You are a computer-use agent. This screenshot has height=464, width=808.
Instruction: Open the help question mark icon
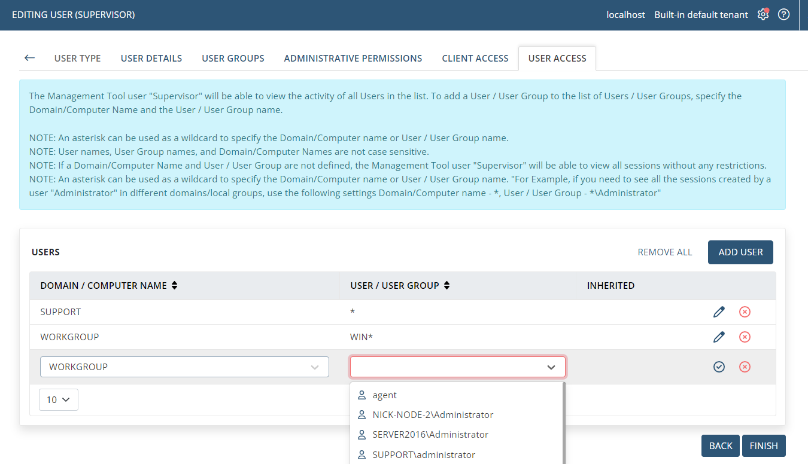[783, 15]
